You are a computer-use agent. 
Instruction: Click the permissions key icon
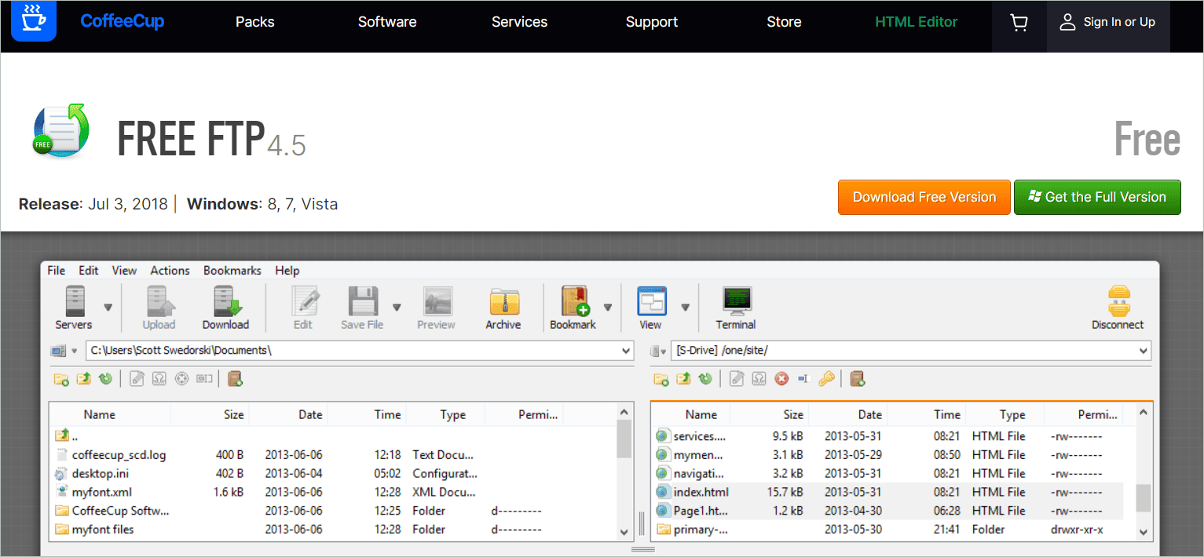[825, 379]
